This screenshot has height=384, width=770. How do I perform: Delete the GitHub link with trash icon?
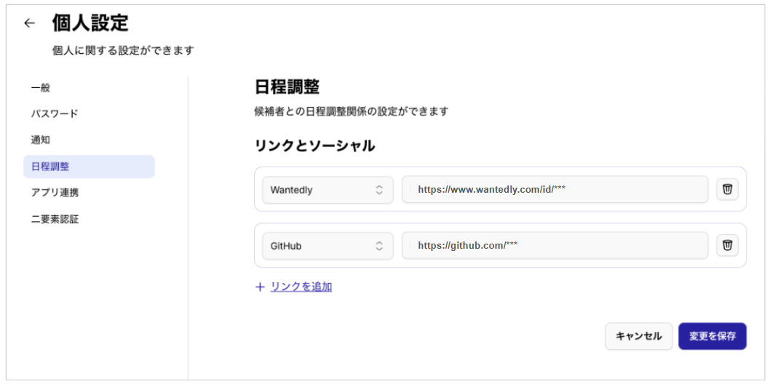point(726,246)
